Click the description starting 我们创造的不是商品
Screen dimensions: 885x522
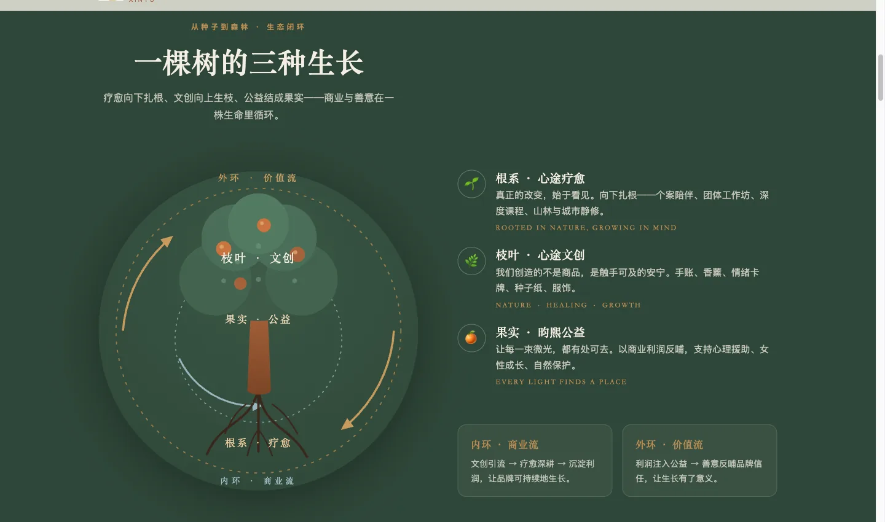click(627, 280)
